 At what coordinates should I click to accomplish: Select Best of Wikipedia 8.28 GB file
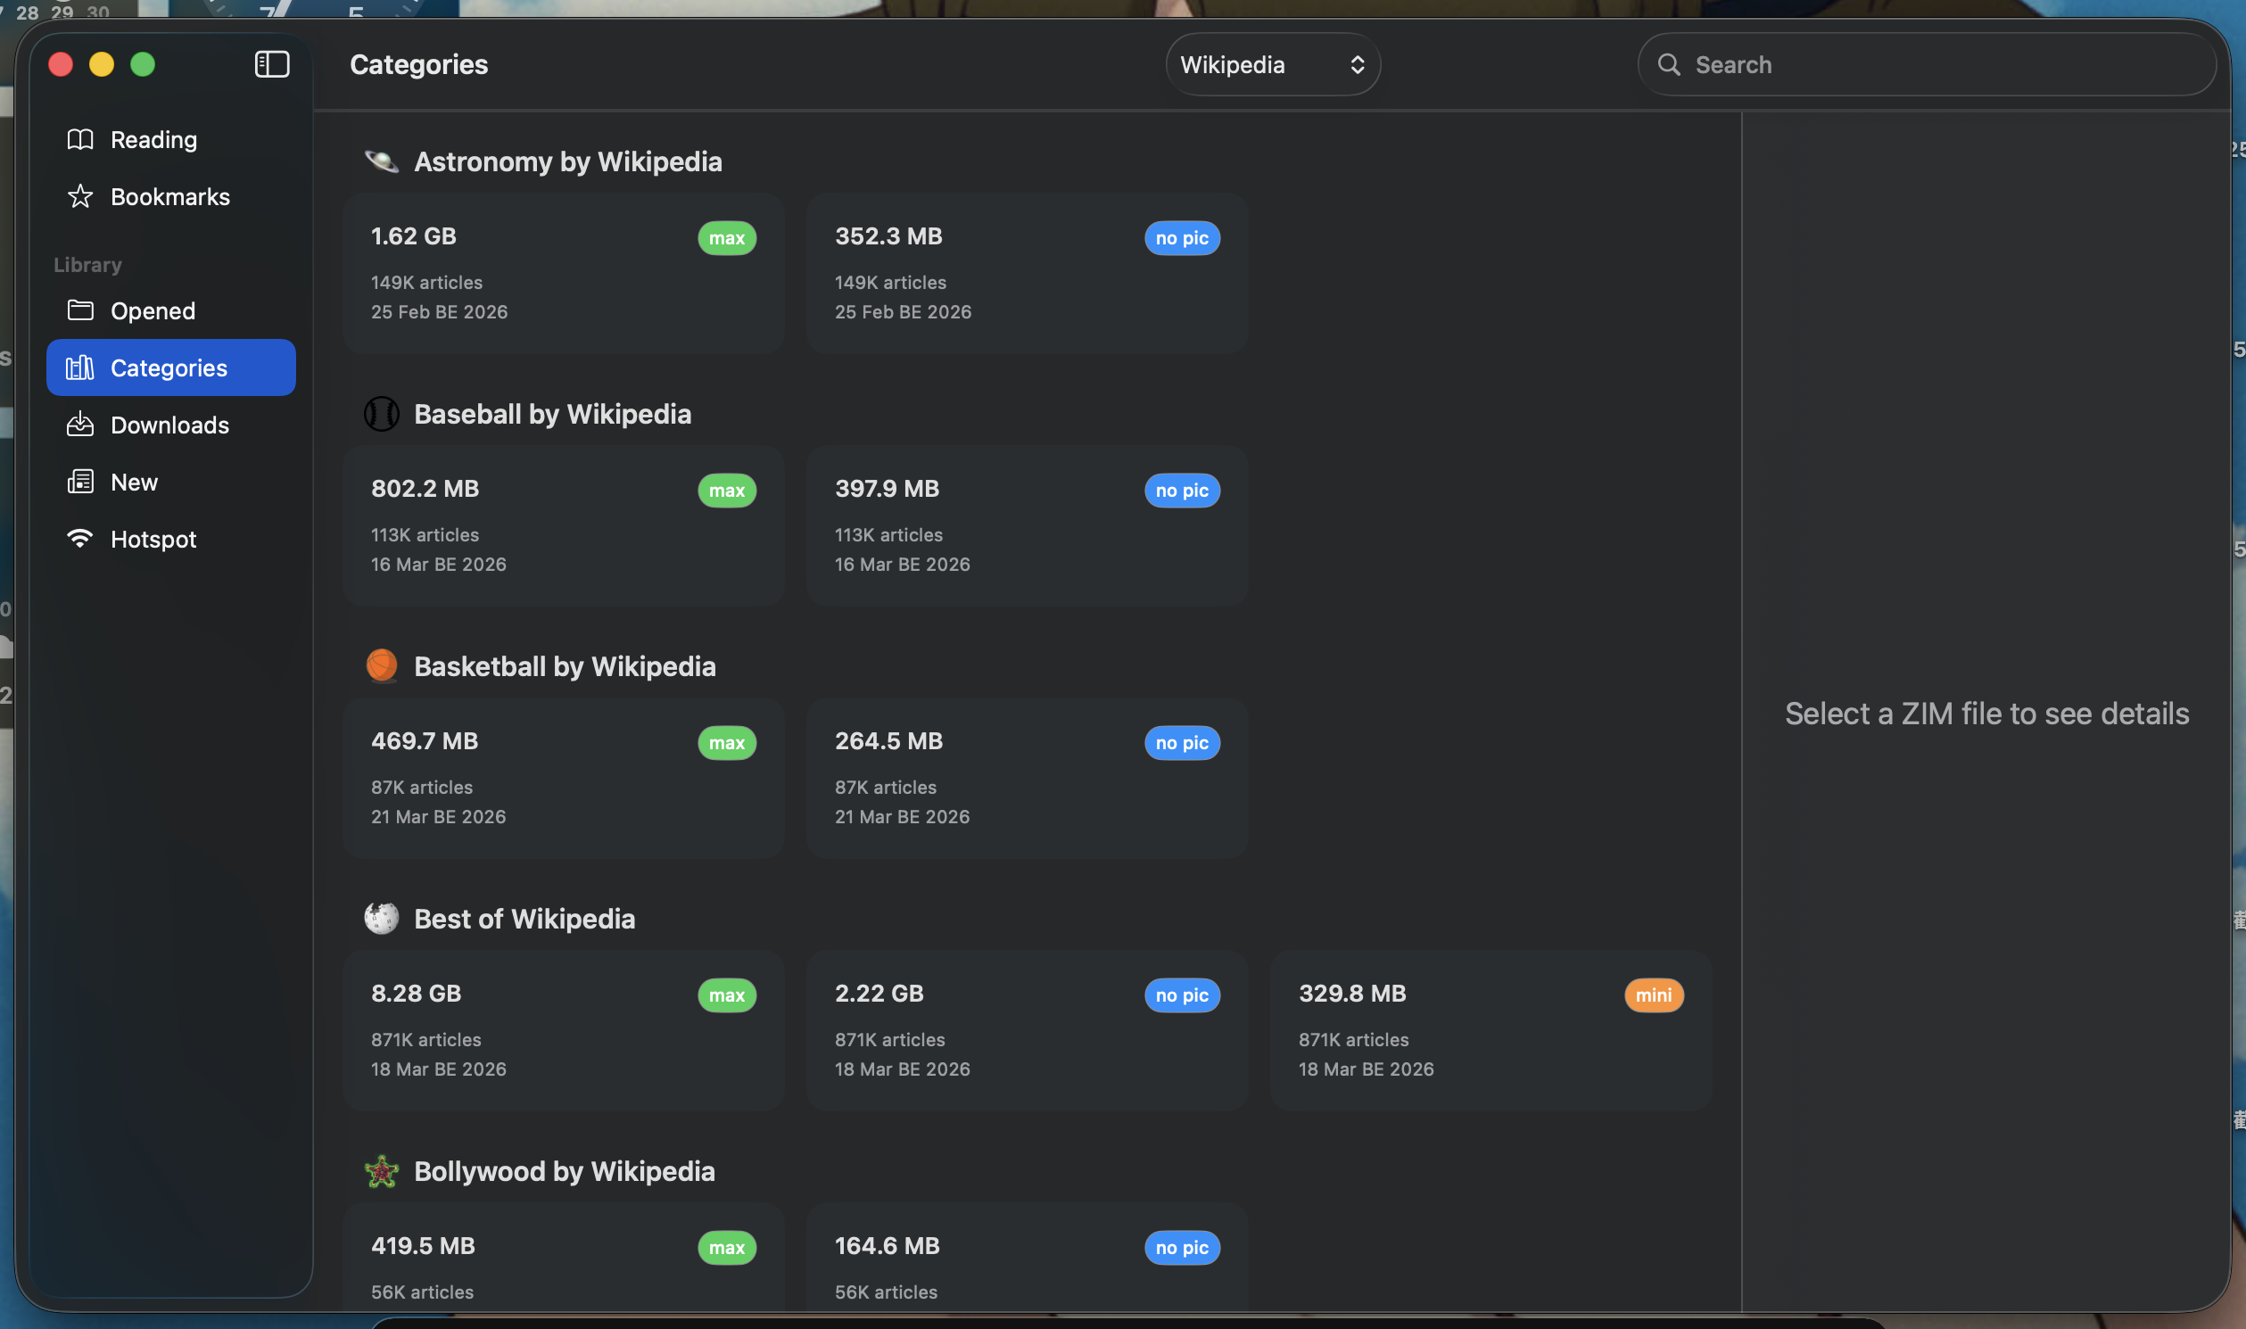click(565, 1032)
